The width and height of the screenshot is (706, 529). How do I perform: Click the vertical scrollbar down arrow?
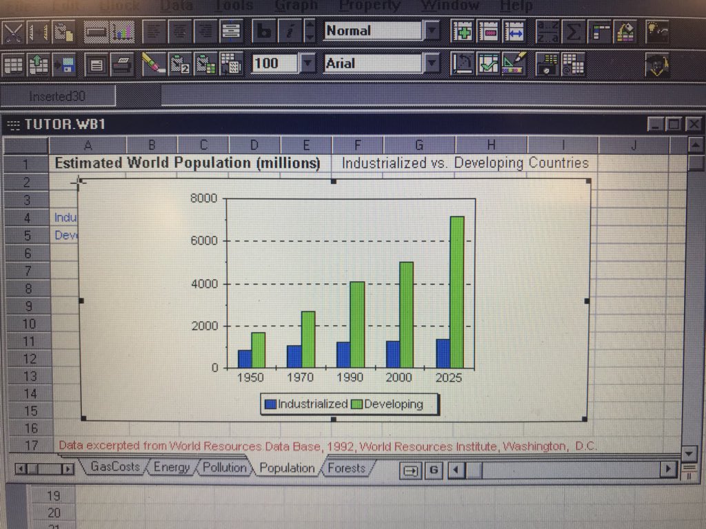(689, 453)
